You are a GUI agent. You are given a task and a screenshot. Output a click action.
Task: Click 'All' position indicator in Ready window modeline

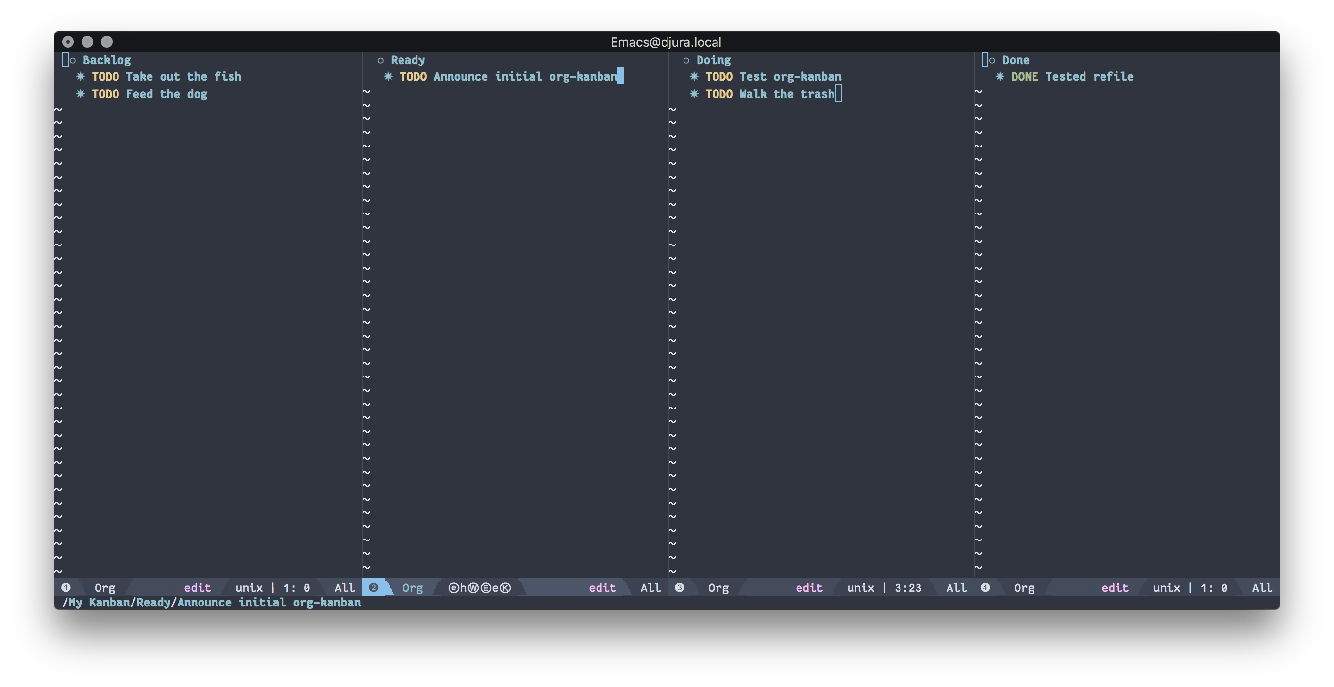point(650,588)
